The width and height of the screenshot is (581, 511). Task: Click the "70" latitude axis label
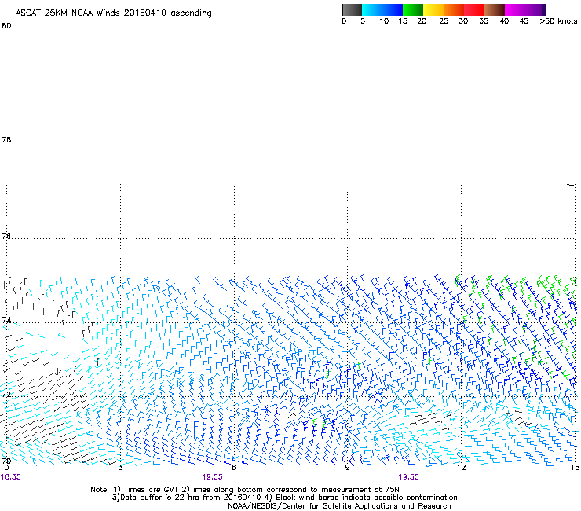tap(6, 461)
